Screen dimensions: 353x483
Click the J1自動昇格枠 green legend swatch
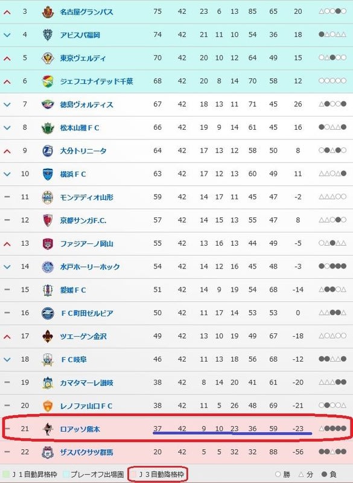point(6,475)
